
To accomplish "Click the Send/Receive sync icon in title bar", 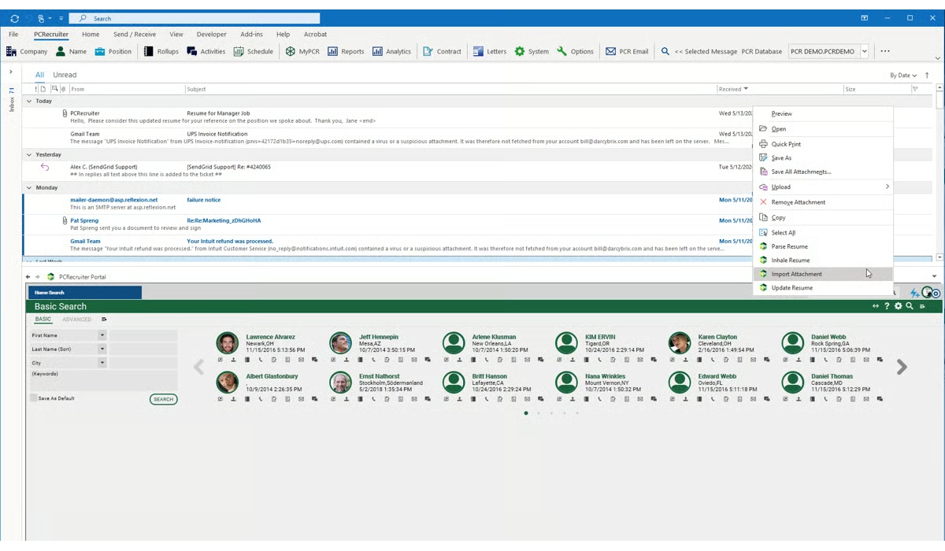I will point(14,18).
